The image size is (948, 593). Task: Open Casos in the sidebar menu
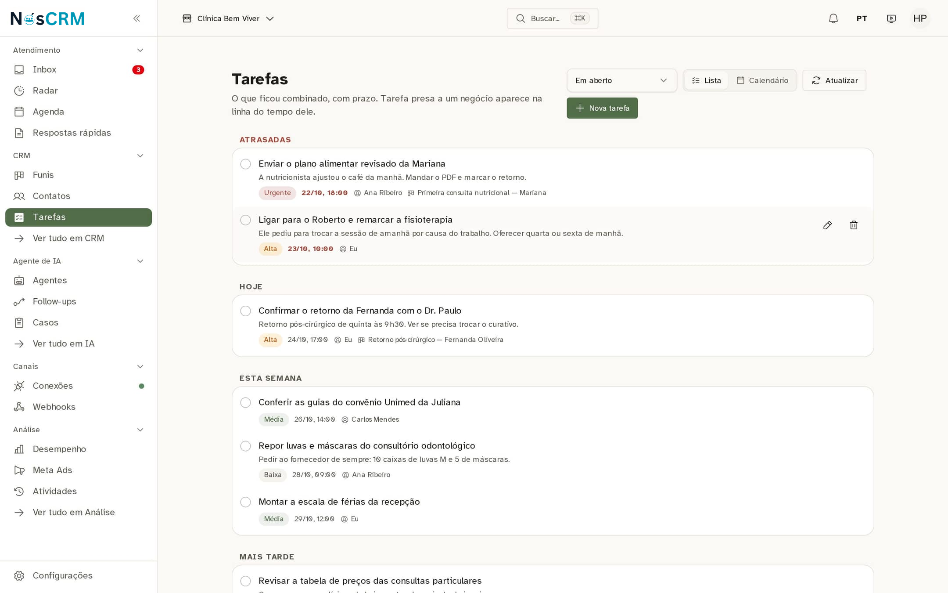tap(79, 322)
